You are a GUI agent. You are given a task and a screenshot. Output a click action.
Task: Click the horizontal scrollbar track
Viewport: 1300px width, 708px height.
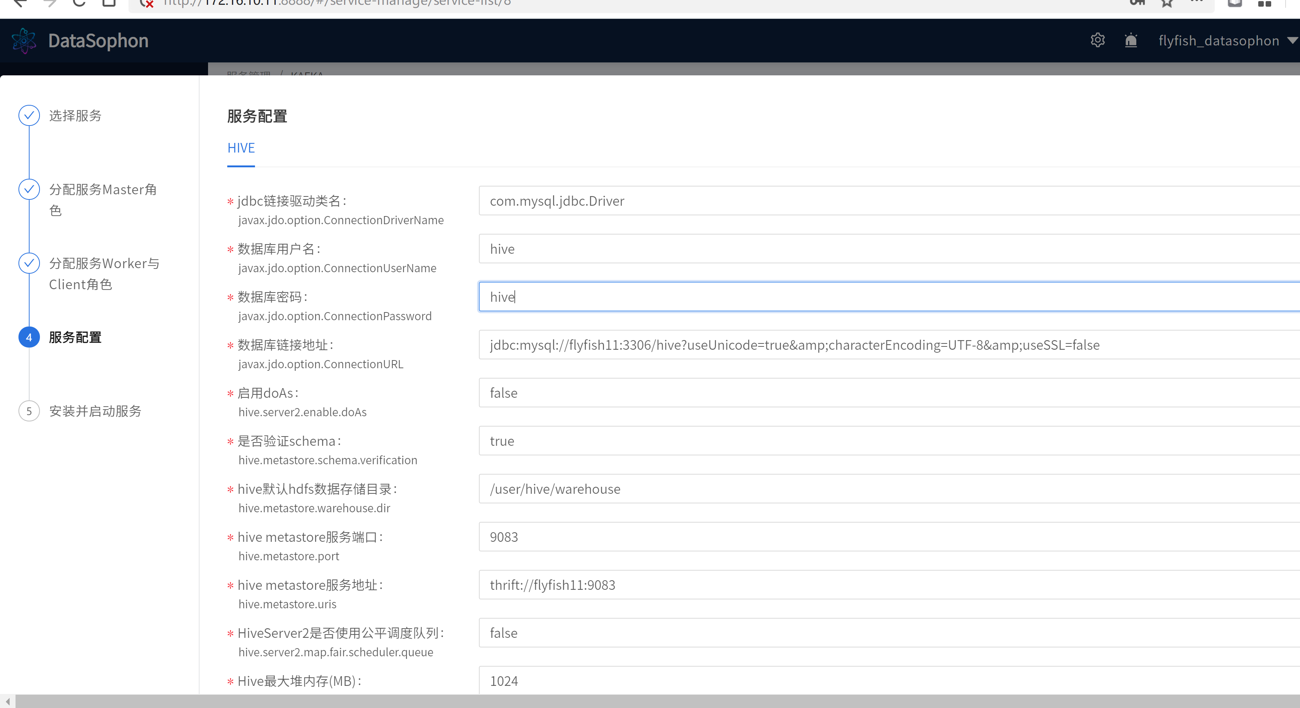coord(657,701)
